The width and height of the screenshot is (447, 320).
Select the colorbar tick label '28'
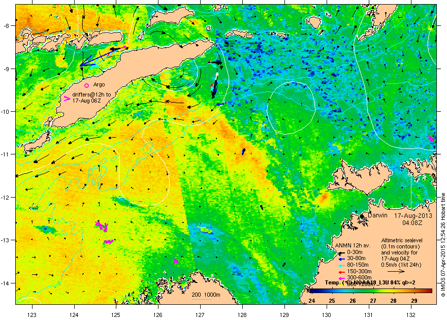point(393,301)
